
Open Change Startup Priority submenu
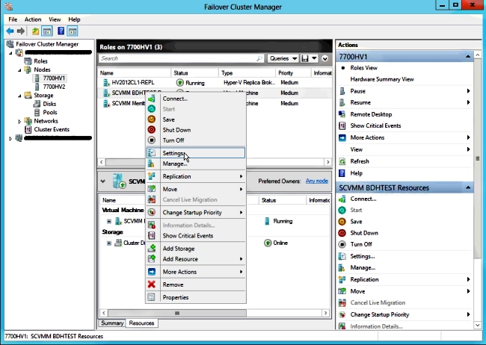click(x=196, y=212)
